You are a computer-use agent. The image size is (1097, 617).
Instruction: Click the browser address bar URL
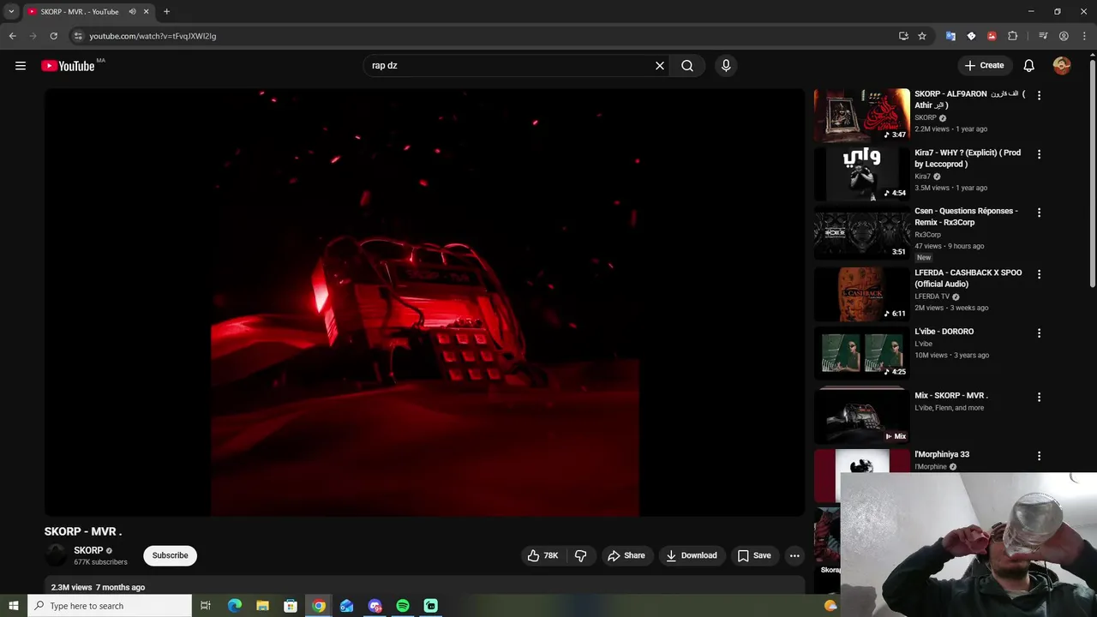[153, 36]
